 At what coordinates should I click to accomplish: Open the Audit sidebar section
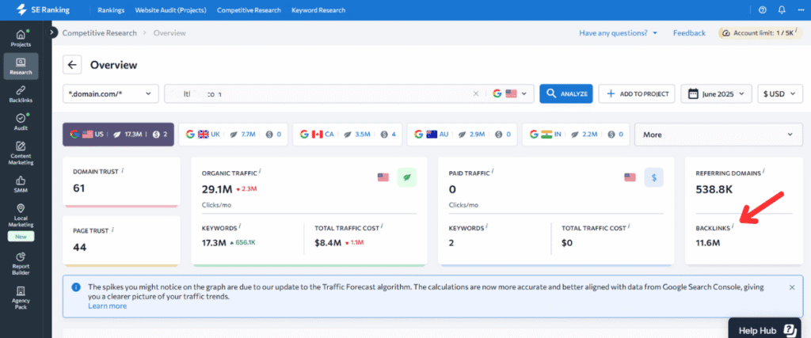[21, 121]
